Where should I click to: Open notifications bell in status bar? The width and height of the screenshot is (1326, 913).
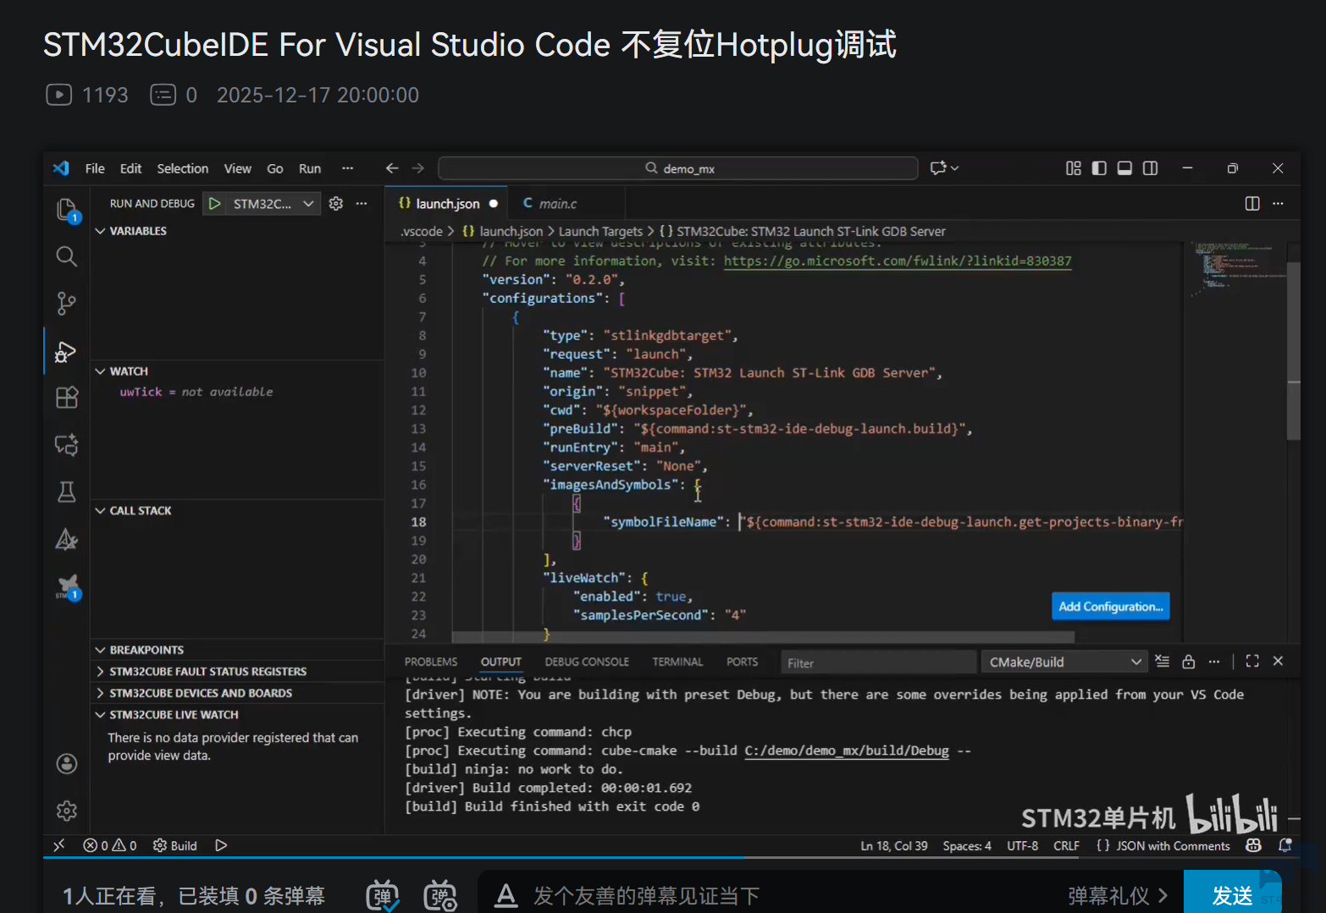pyautogui.click(x=1285, y=845)
